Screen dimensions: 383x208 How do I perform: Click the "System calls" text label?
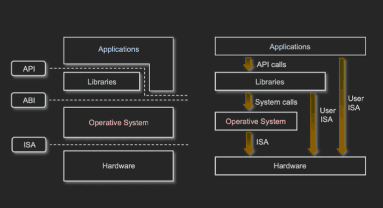point(276,102)
